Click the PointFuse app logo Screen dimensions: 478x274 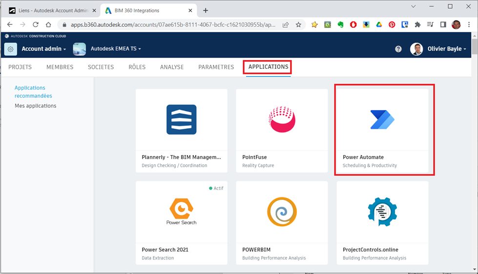click(282, 119)
